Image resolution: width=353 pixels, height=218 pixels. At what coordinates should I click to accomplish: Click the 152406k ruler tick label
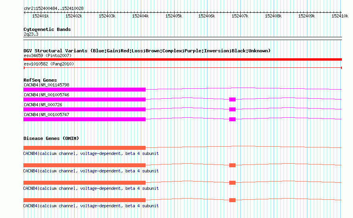(207, 16)
